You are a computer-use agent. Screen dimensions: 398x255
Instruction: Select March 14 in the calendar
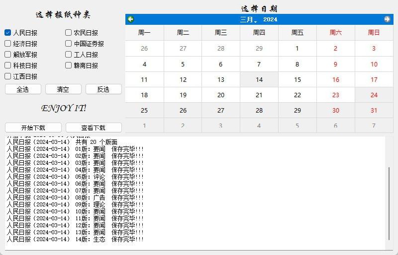coord(259,79)
